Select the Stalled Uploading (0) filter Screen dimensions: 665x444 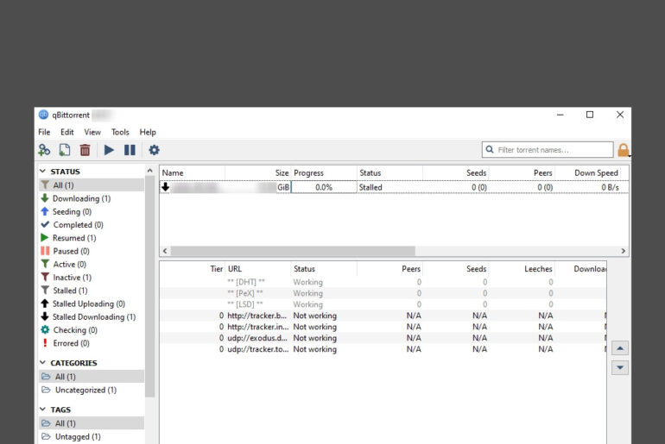coord(92,303)
